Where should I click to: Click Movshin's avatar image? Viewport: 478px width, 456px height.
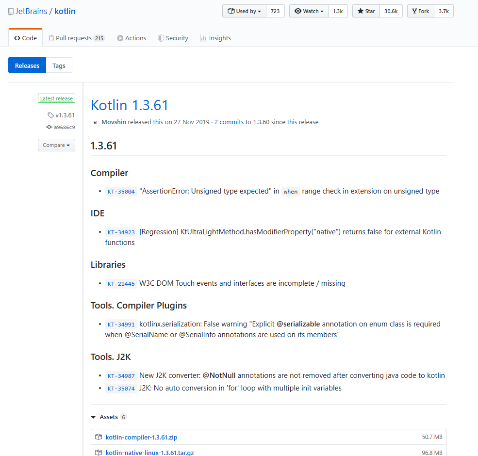(x=95, y=123)
